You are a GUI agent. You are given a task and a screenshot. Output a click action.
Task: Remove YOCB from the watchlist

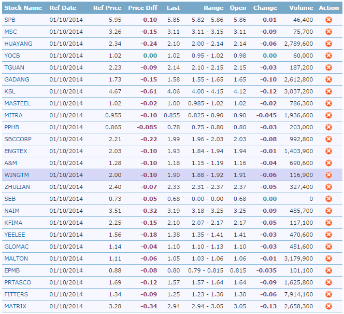point(328,56)
